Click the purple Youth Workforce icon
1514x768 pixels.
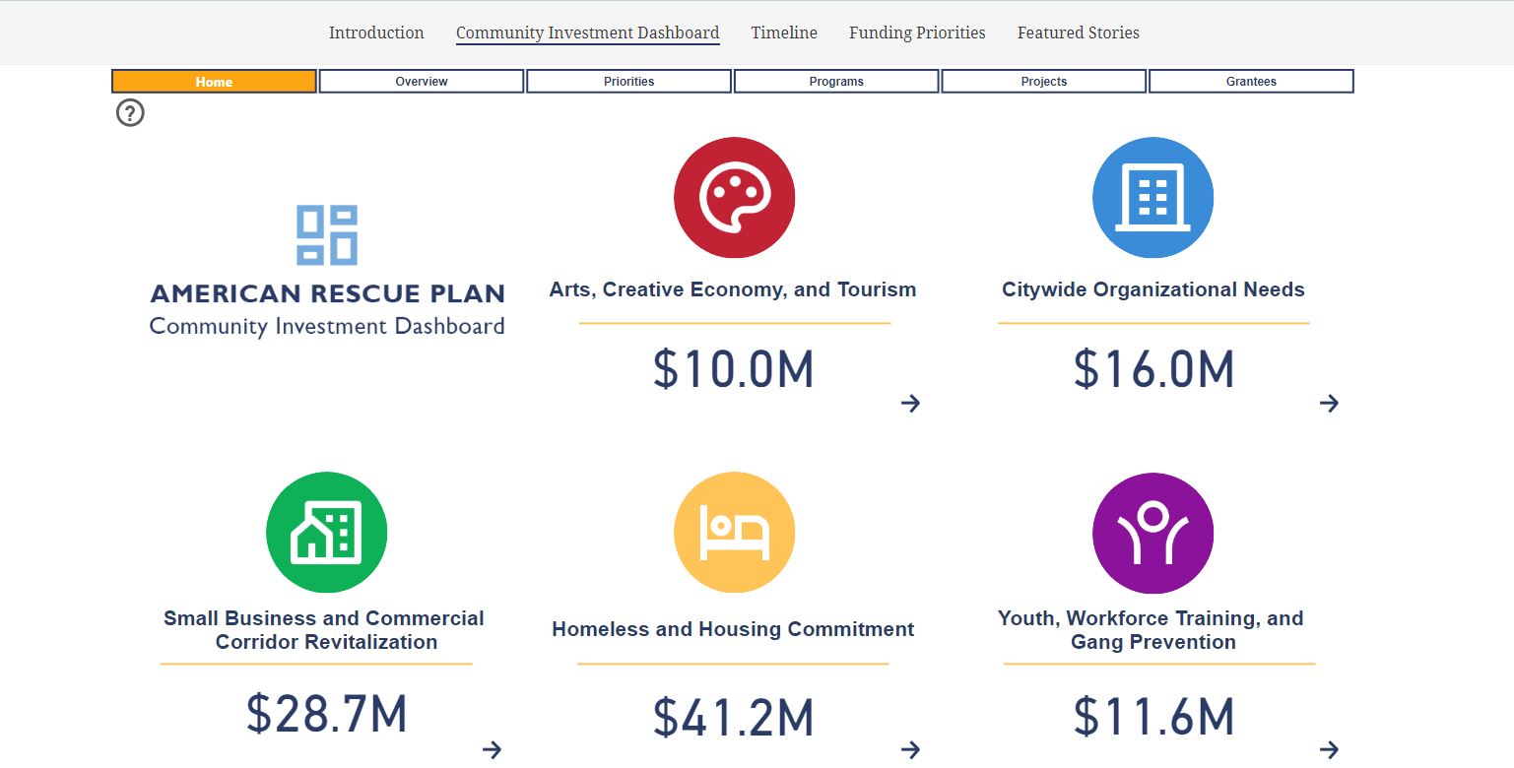click(x=1152, y=533)
